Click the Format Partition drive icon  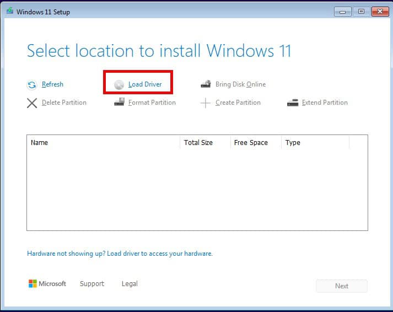click(x=119, y=102)
